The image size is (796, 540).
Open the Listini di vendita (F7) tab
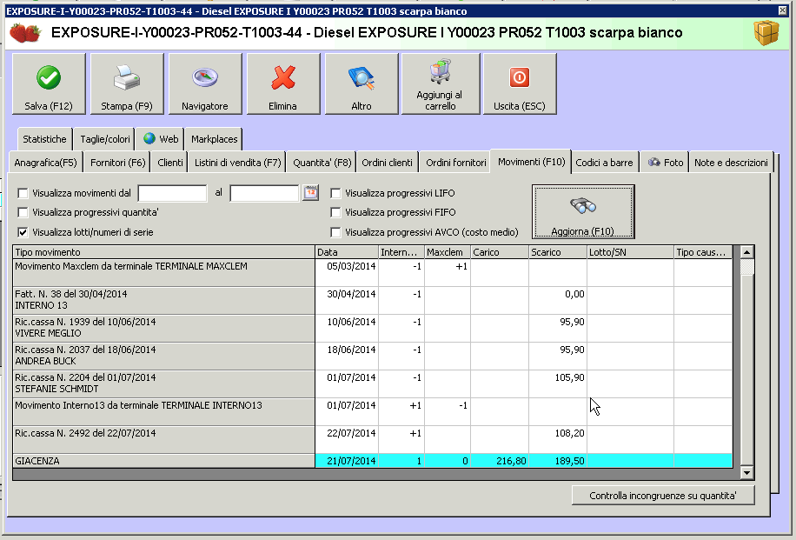pos(237,163)
